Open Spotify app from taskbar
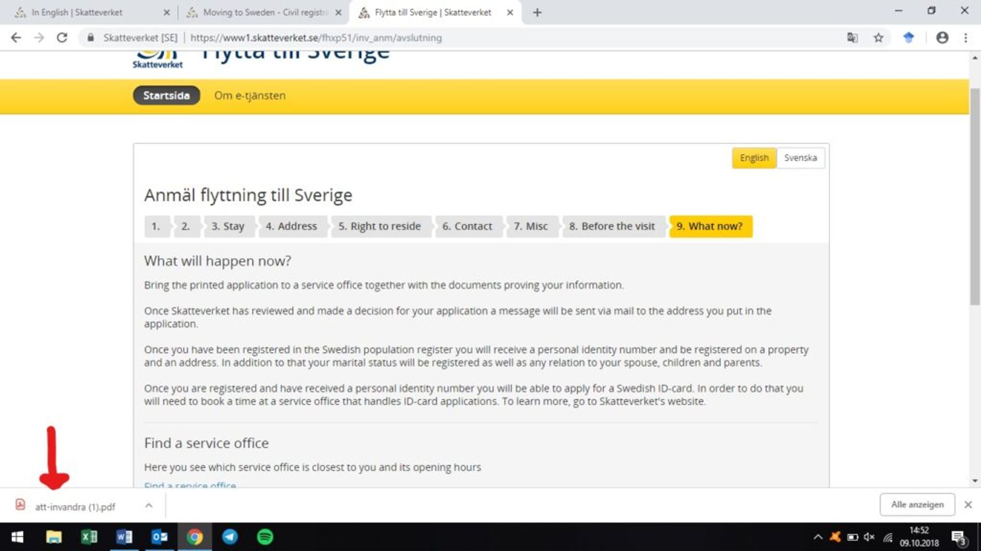The width and height of the screenshot is (981, 551). click(265, 537)
